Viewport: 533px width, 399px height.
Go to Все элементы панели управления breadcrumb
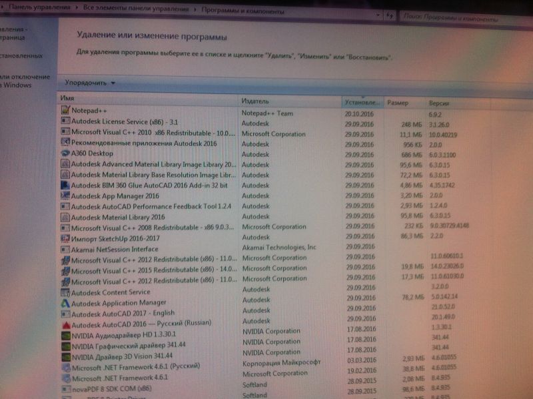136,9
